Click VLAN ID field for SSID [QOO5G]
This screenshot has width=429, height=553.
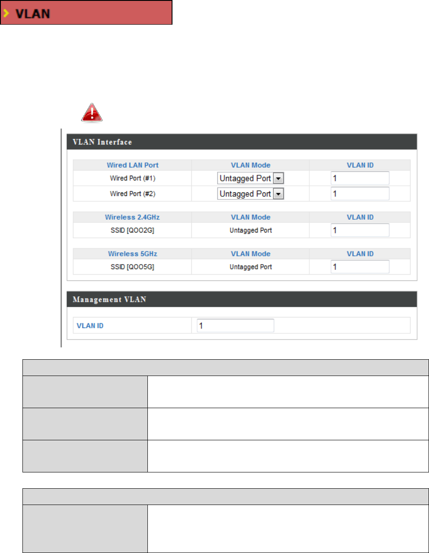point(360,267)
